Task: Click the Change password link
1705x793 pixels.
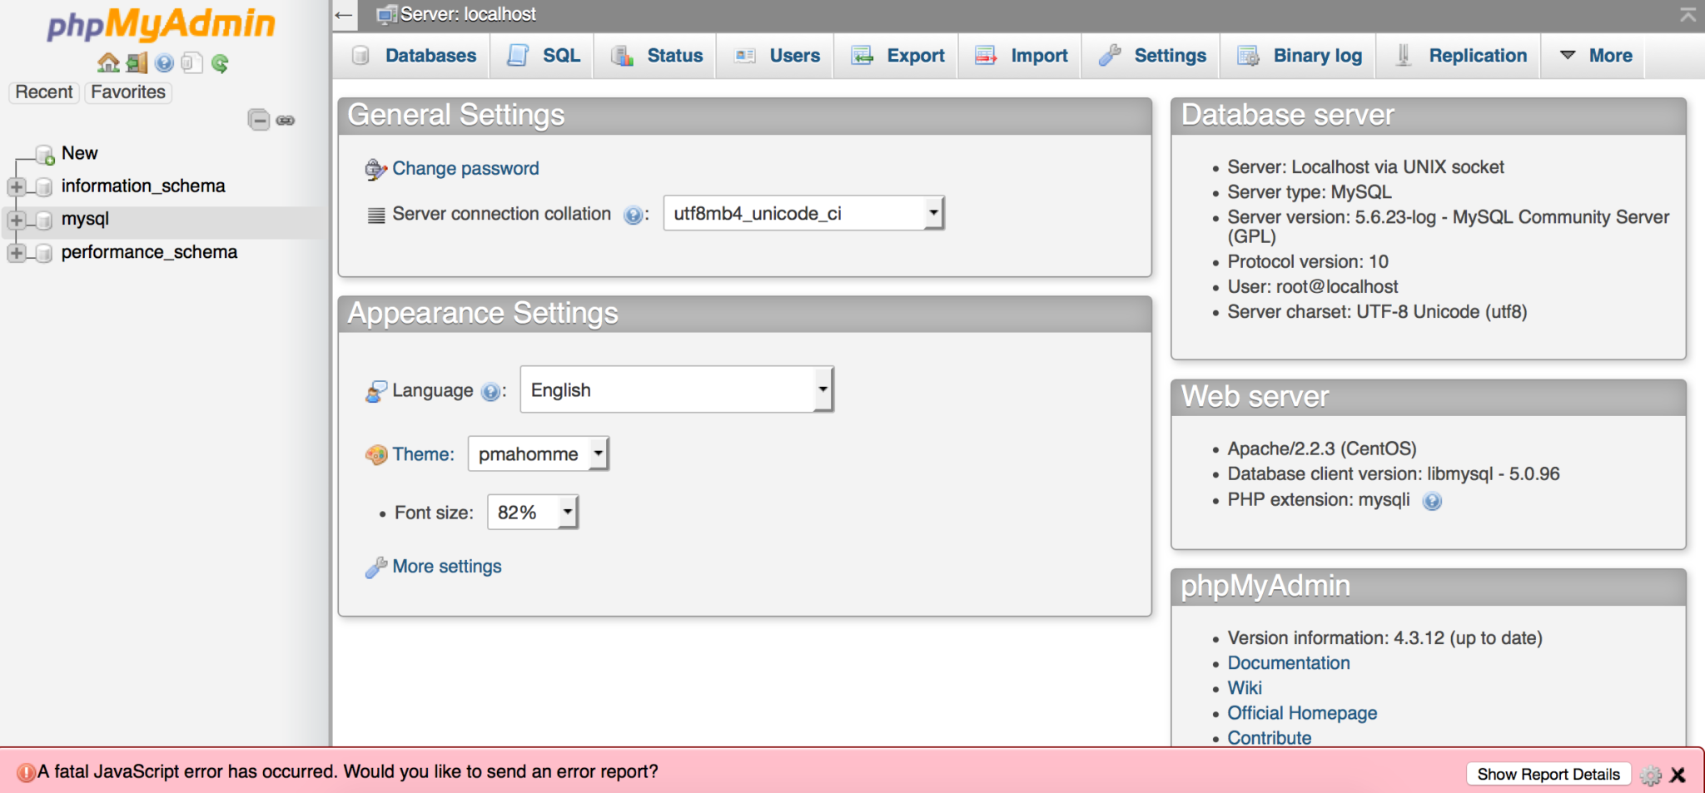Action: tap(465, 169)
